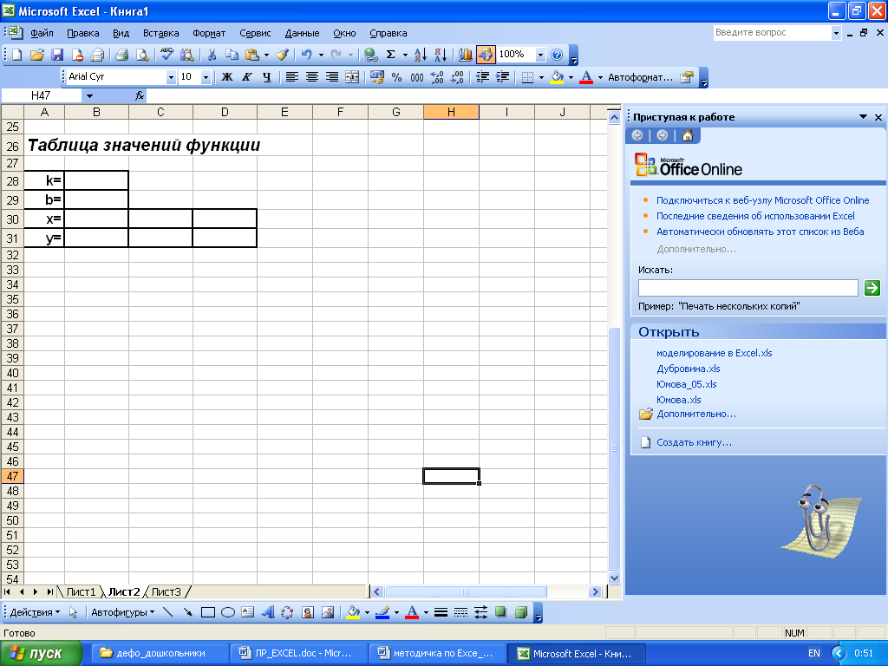Insert function fx button

click(x=140, y=95)
